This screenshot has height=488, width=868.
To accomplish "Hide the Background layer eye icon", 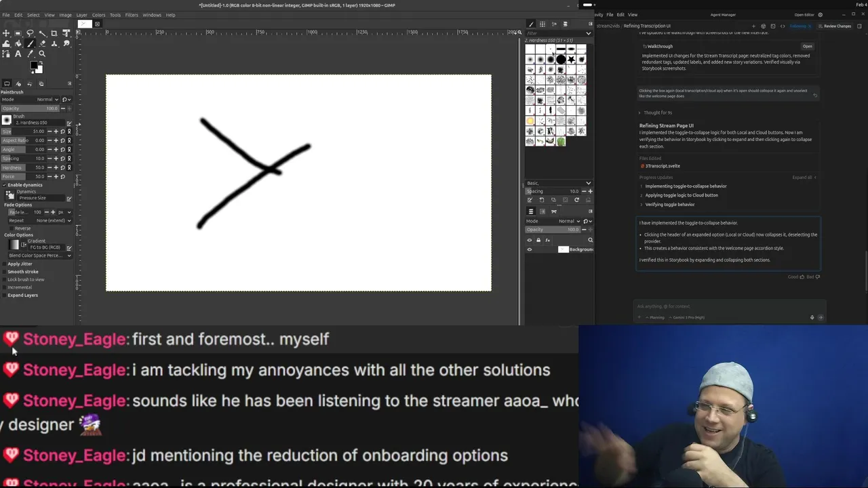I will click(530, 249).
